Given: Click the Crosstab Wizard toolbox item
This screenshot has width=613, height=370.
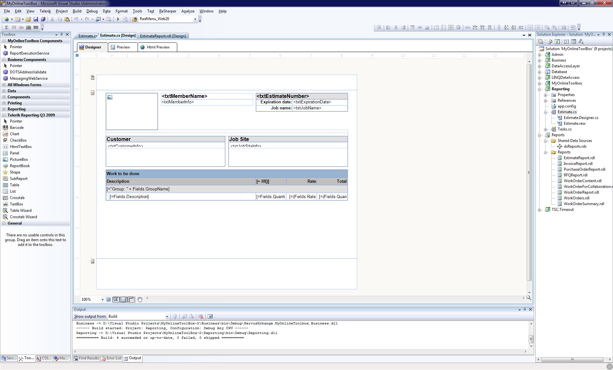Looking at the screenshot, I should 23,217.
